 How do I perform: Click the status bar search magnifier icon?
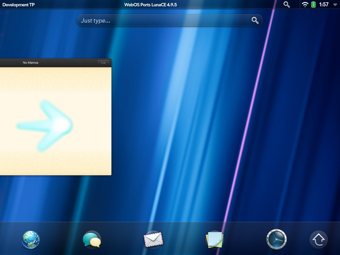287,5
